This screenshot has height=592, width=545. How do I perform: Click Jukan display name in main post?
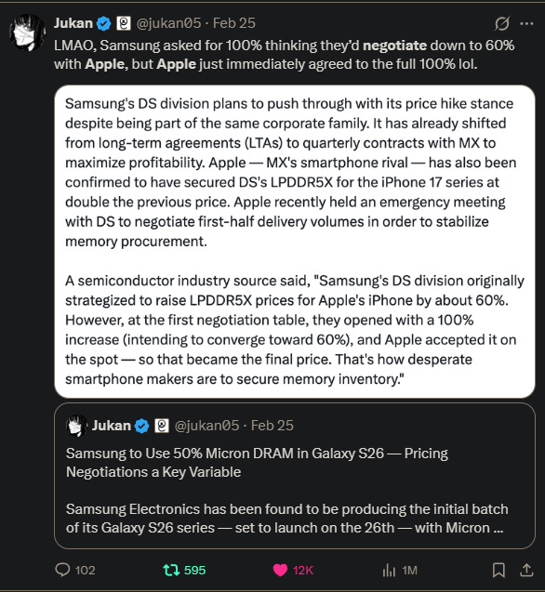pos(73,23)
